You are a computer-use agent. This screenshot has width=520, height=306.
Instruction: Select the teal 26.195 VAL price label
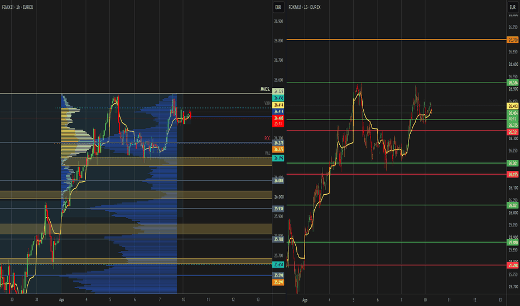pos(278,158)
